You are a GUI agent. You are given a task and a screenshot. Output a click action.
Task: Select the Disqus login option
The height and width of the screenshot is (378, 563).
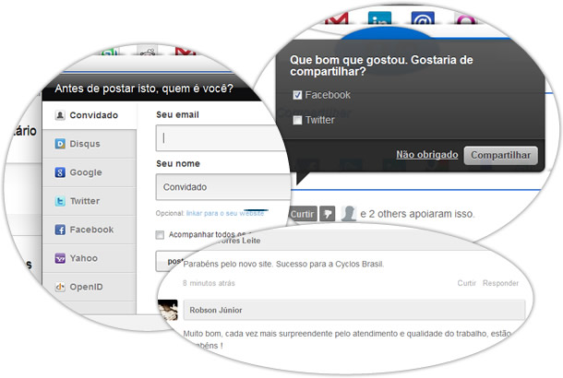coord(89,144)
